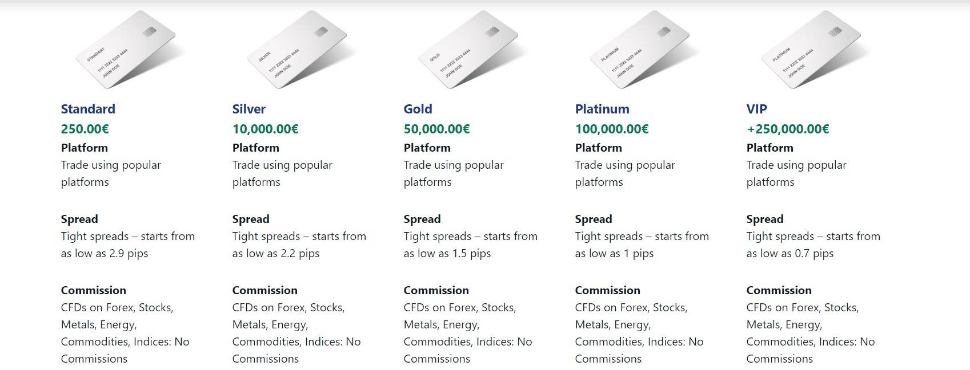Image resolution: width=970 pixels, height=370 pixels.
Task: Click the Standard account card image
Action: (126, 50)
